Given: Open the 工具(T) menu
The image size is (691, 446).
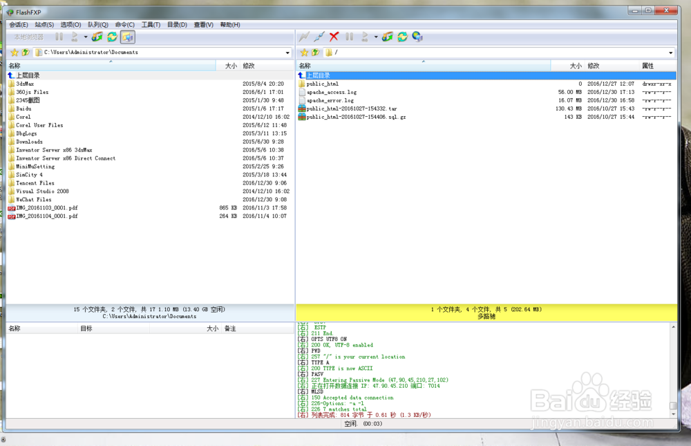Looking at the screenshot, I should tap(151, 25).
